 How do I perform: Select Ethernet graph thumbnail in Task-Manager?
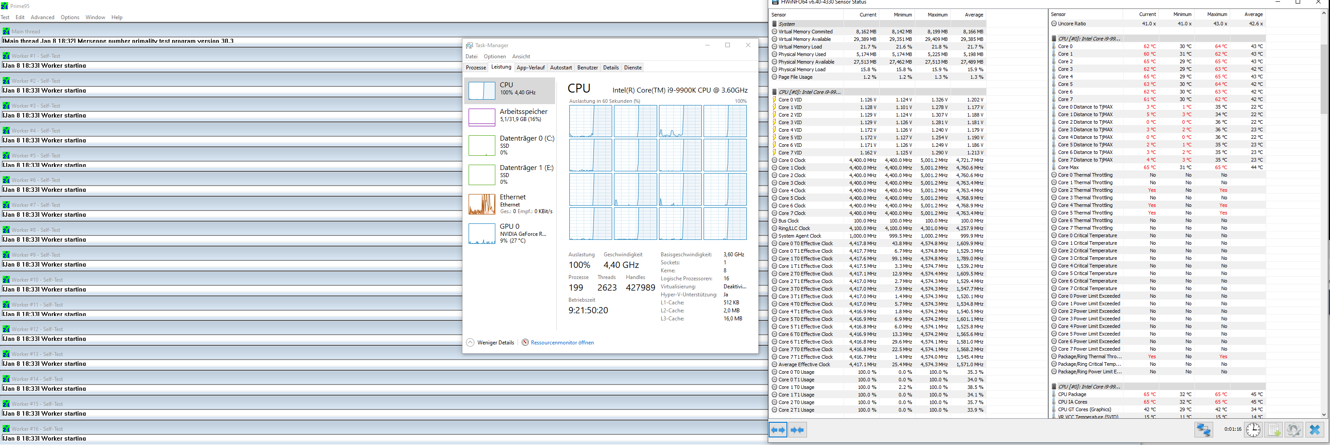482,204
